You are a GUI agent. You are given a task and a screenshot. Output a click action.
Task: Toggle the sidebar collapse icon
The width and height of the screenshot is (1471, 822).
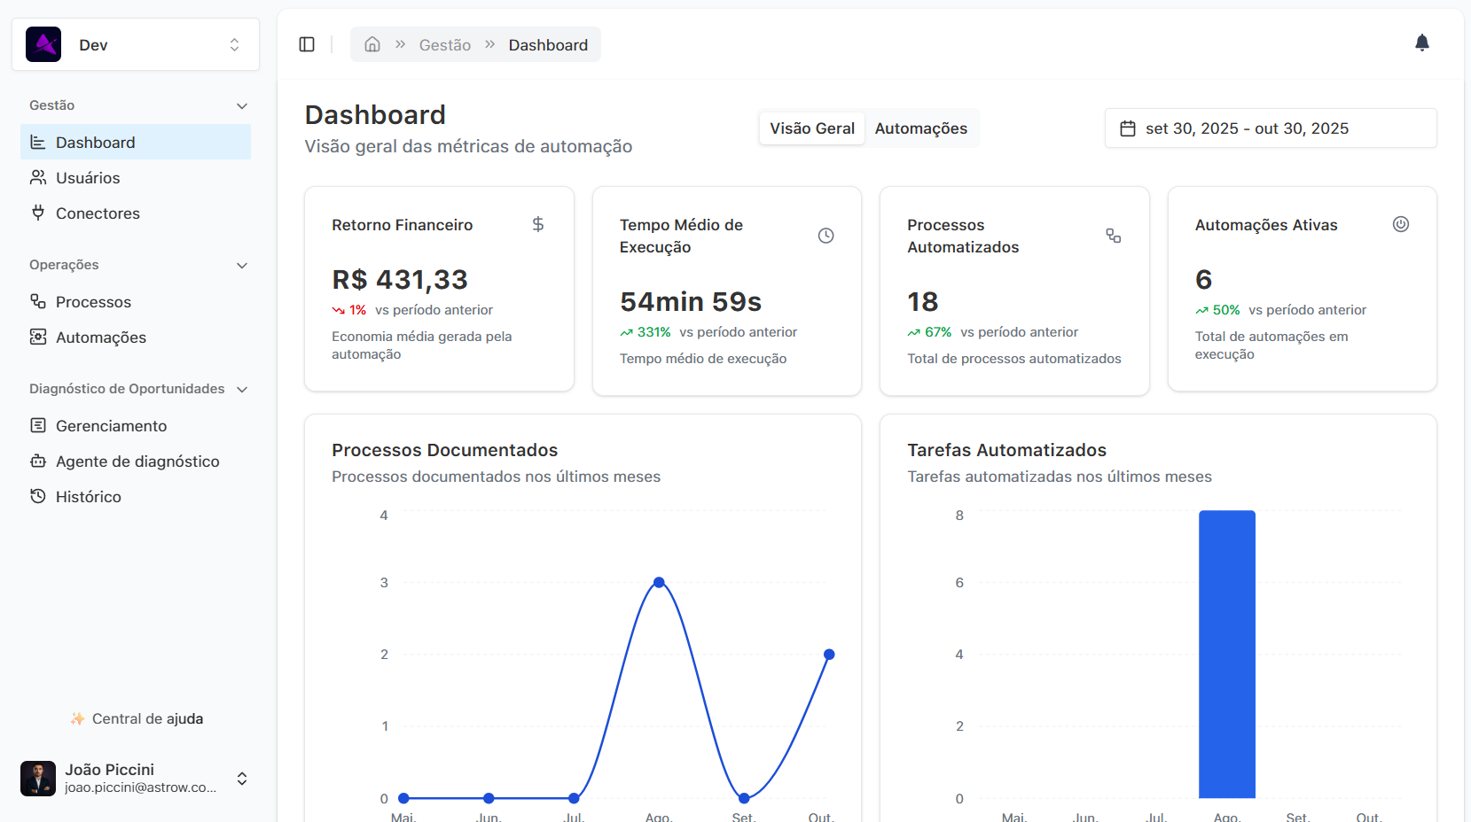point(307,43)
